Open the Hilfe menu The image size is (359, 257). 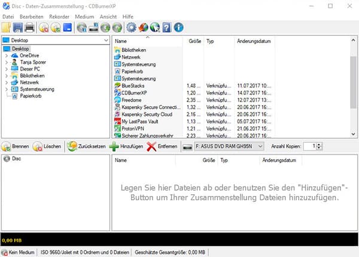(128, 17)
